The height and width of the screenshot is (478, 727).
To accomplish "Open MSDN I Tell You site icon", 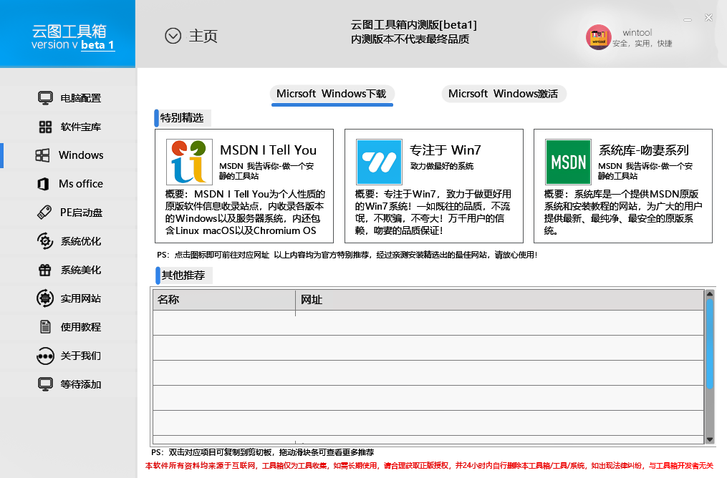I will (x=189, y=162).
